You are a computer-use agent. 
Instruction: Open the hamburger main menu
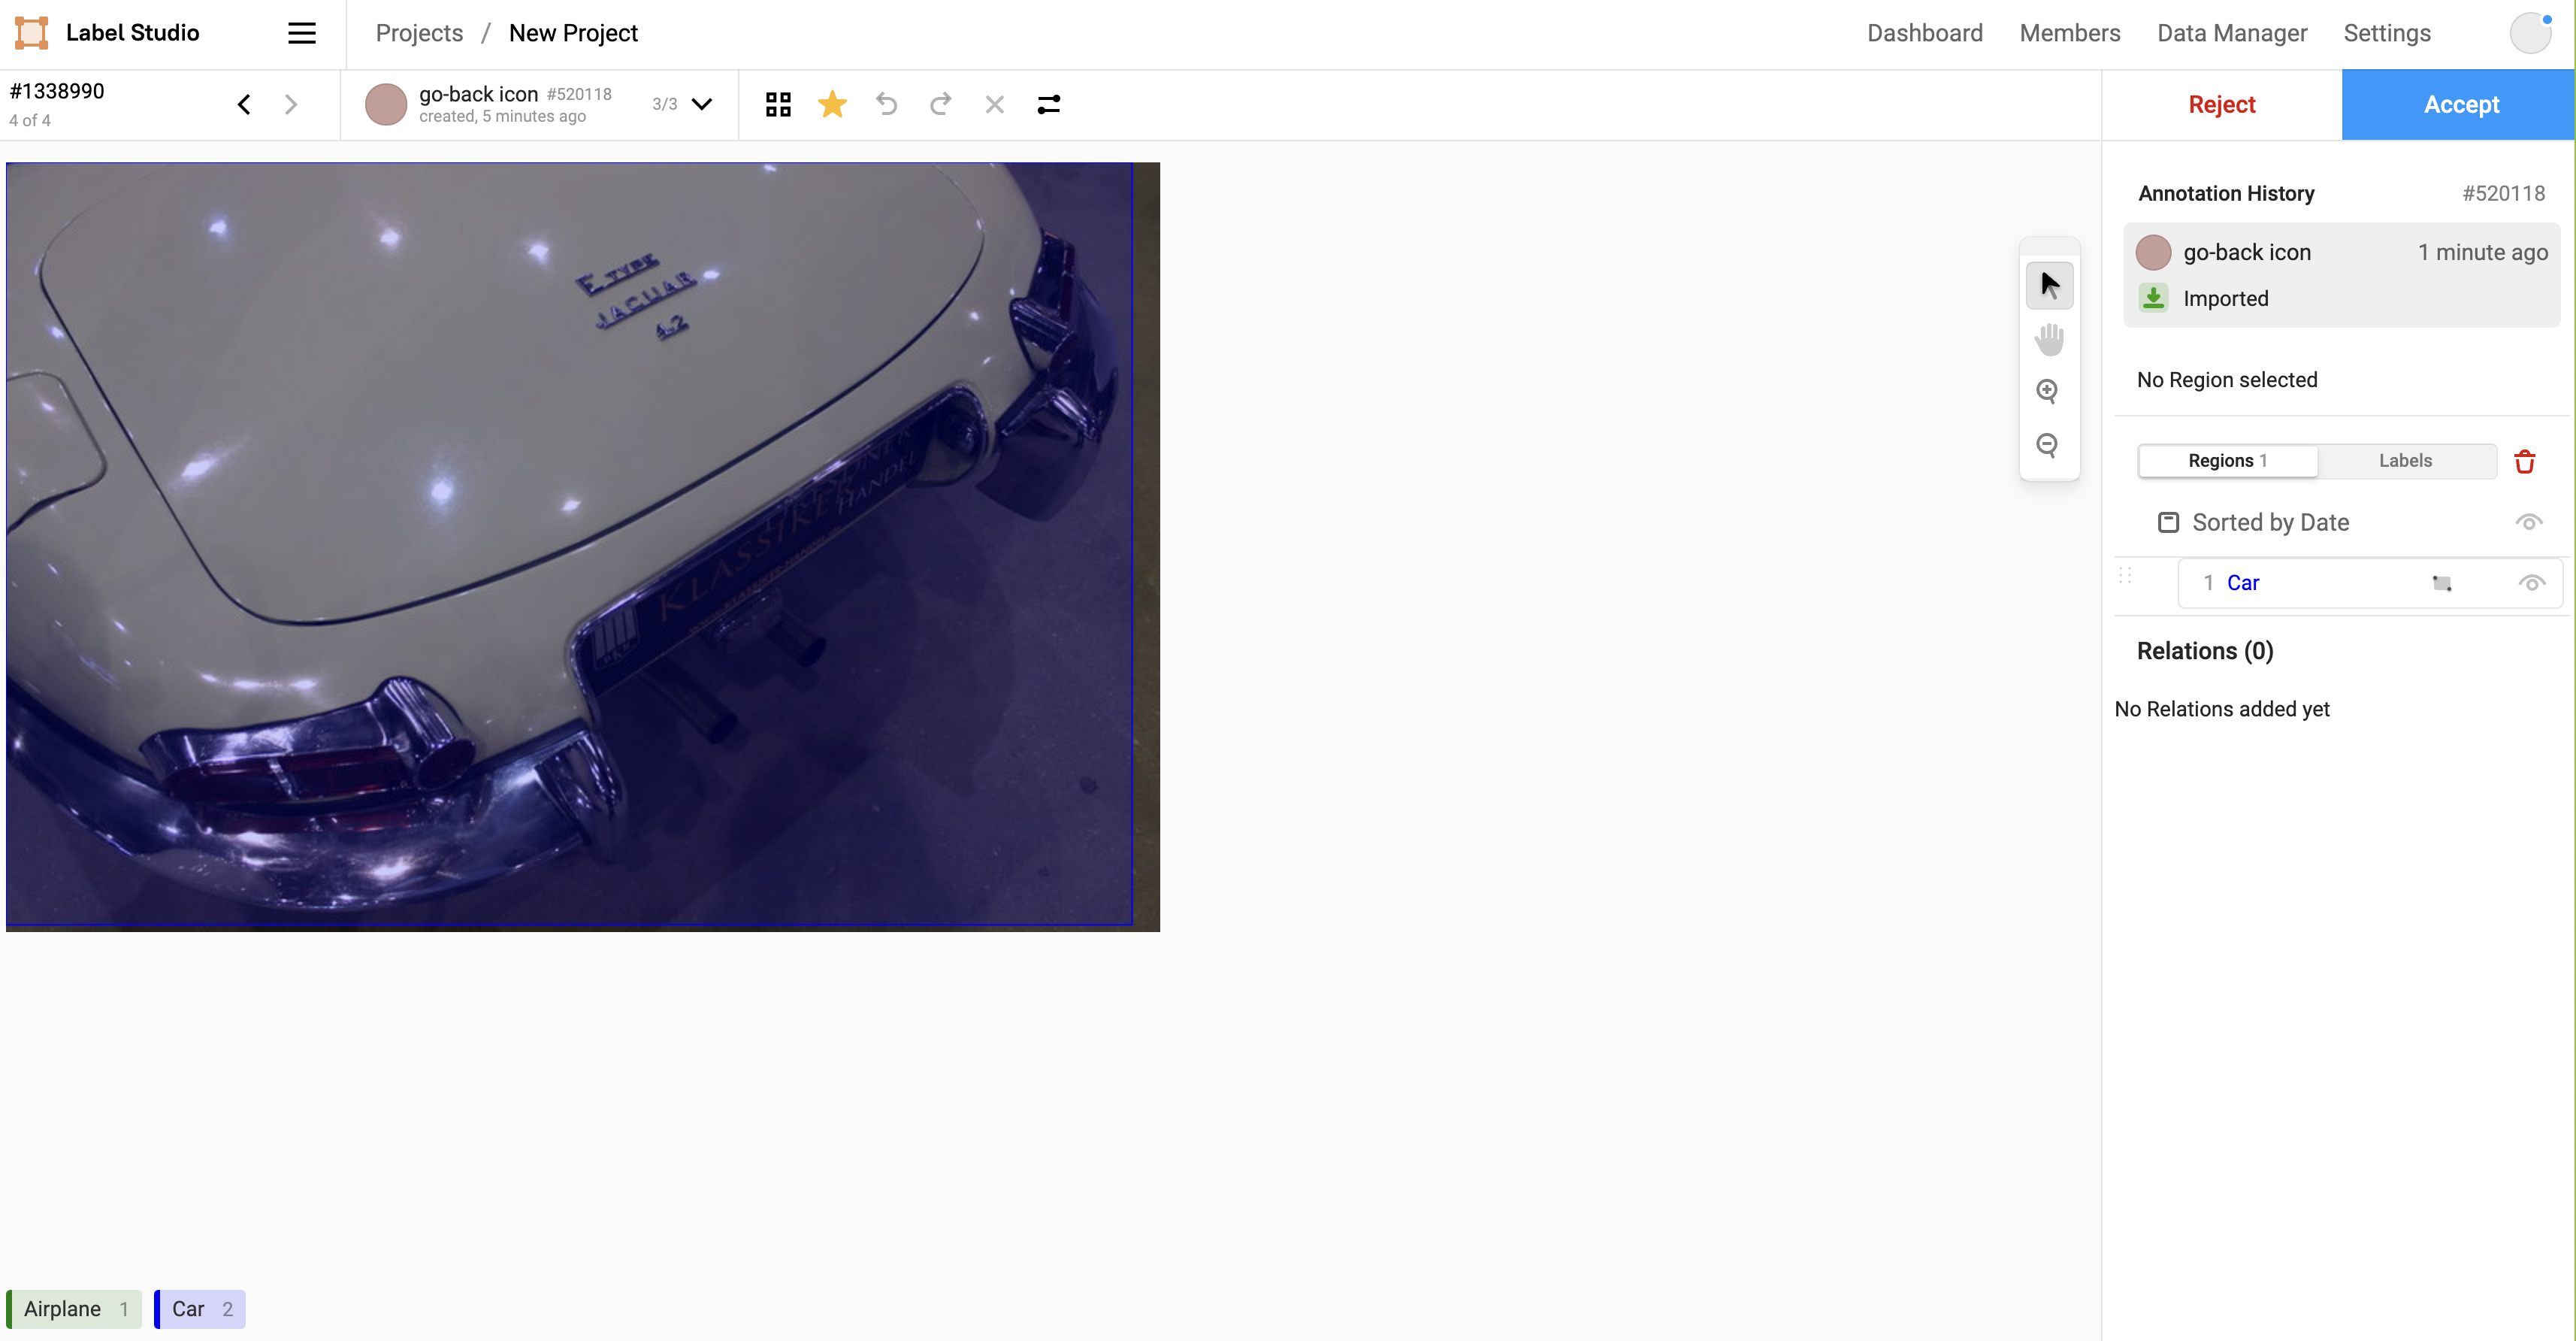[302, 33]
